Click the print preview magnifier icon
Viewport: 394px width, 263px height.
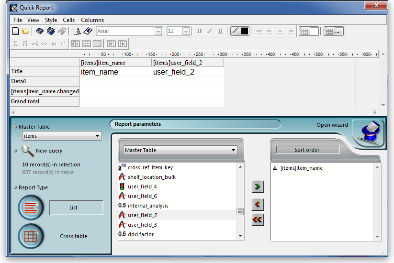tap(77, 31)
